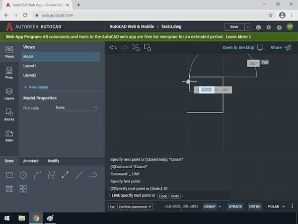Viewport: 298px width, 224px height.
Task: Select the Arc draw tool
Action: pos(37,175)
